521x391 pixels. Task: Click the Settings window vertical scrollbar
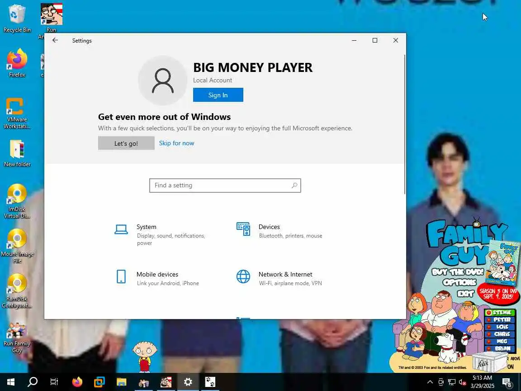pyautogui.click(x=405, y=124)
